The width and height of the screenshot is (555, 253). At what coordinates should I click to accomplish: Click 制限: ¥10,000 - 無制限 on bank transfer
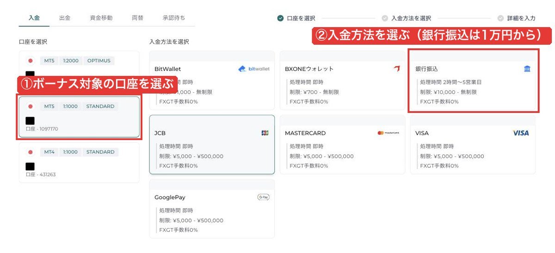(x=449, y=92)
